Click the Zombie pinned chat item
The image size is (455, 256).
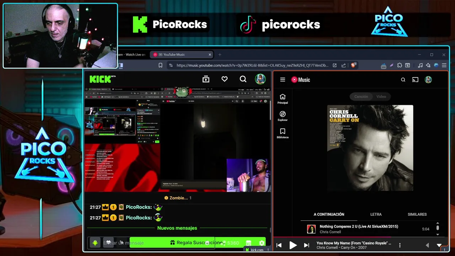click(178, 198)
